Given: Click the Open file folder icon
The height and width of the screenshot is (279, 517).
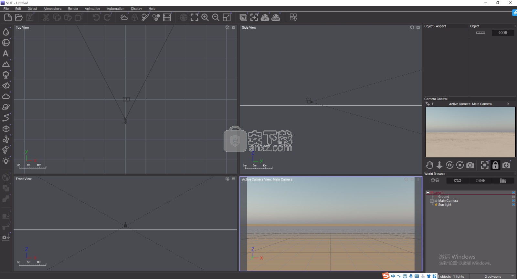Looking at the screenshot, I should pos(19,17).
